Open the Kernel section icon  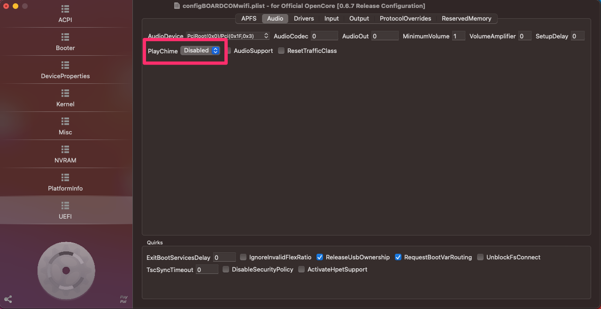65,93
